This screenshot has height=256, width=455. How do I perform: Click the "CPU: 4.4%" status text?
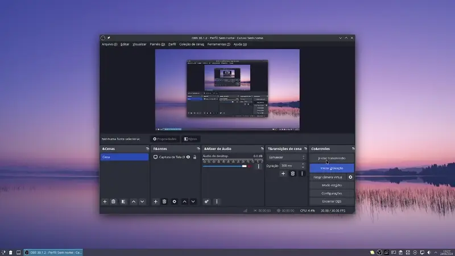coord(308,210)
